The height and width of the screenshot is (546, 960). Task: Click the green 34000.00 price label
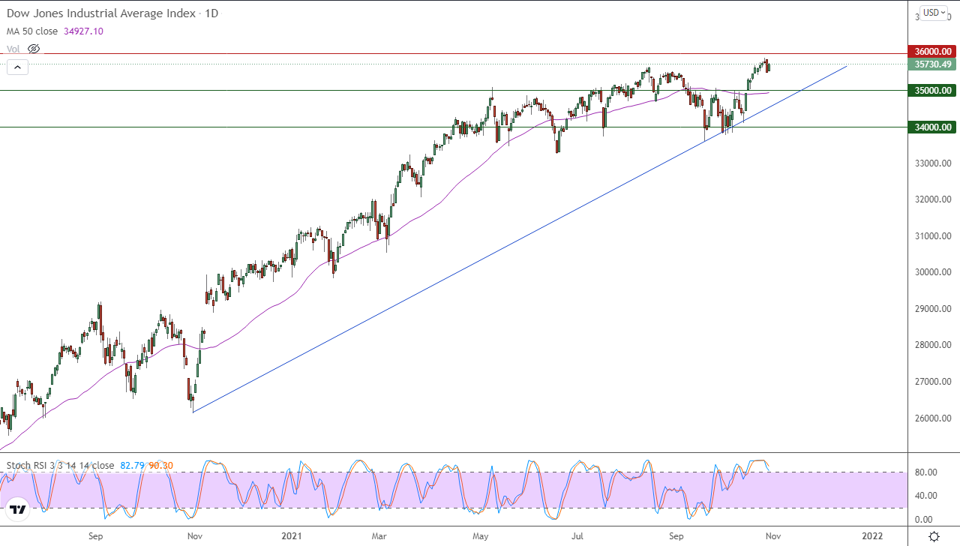pos(931,127)
